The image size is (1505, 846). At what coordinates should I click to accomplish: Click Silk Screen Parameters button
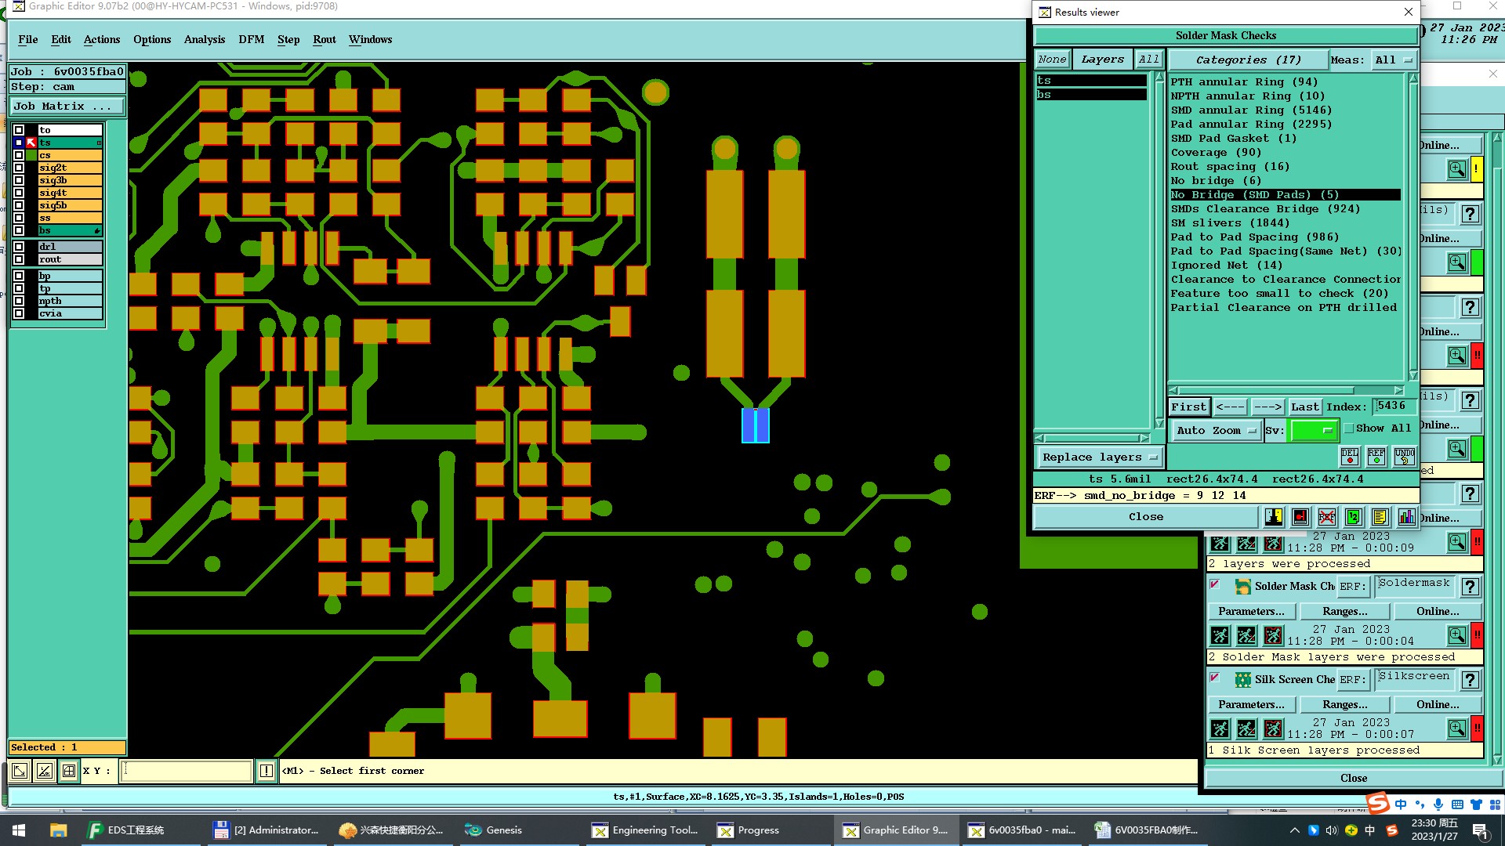click(1250, 704)
